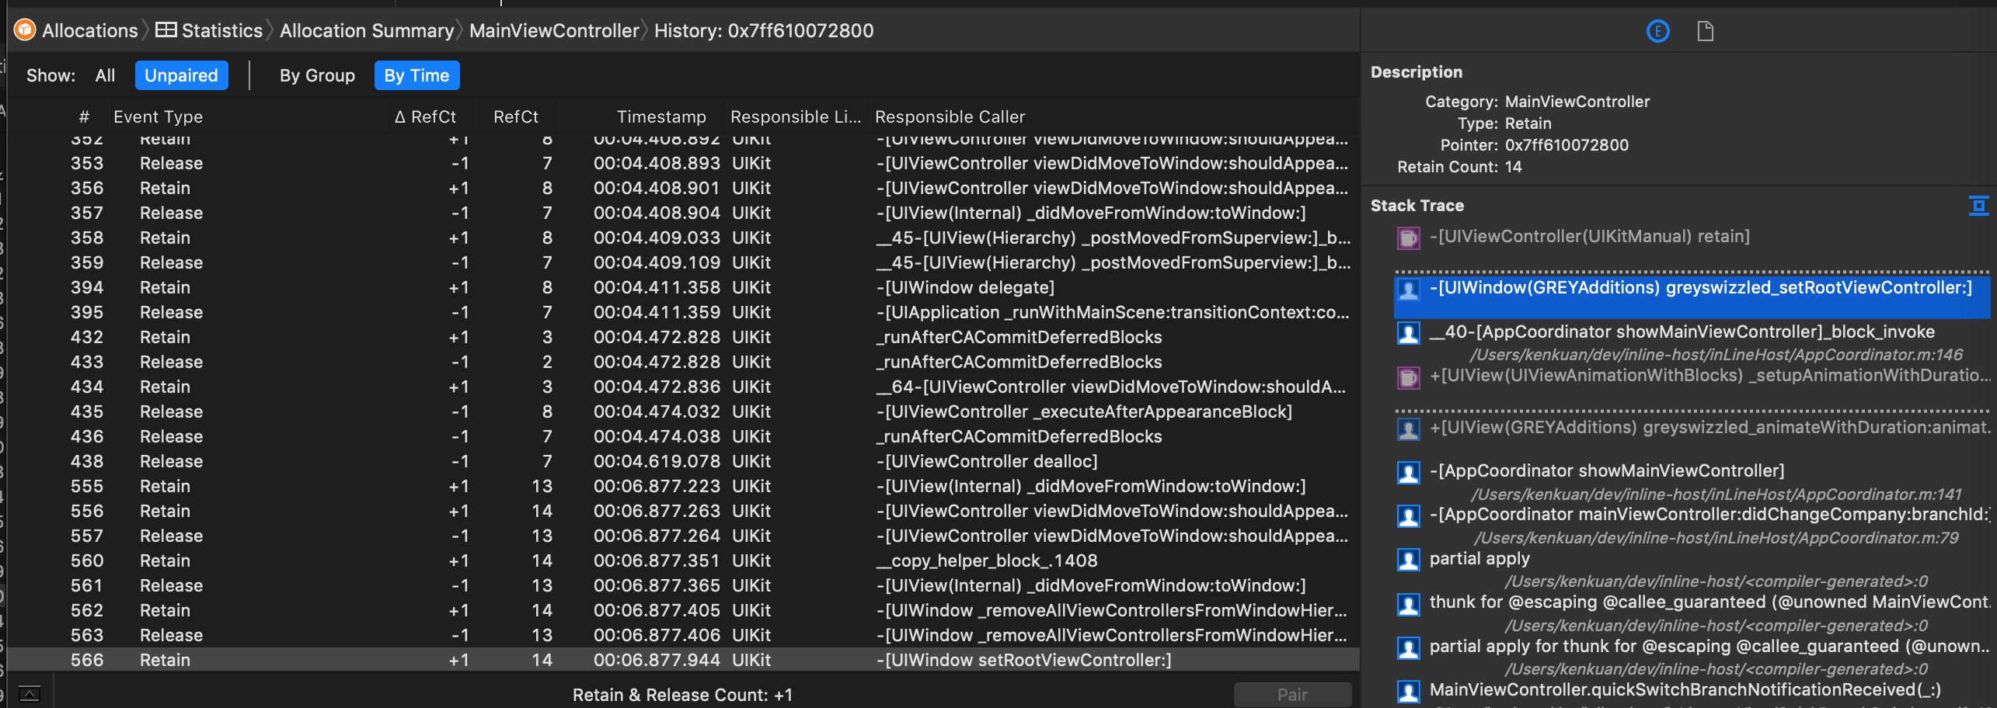Click person icon on quickSwitchBranchNotificationReceived frame
The height and width of the screenshot is (708, 1997).
(x=1407, y=689)
